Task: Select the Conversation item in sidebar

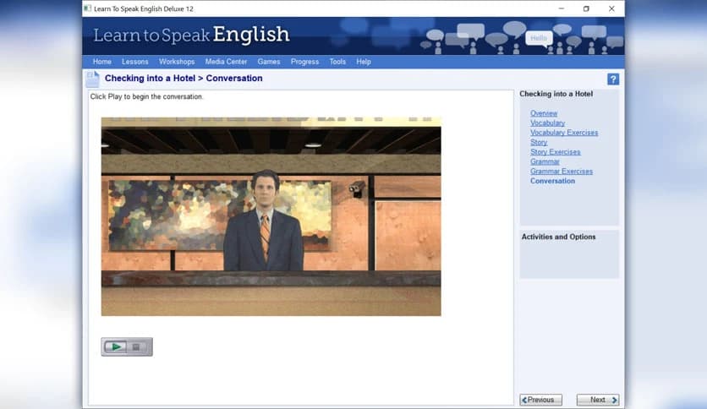Action: coord(552,181)
